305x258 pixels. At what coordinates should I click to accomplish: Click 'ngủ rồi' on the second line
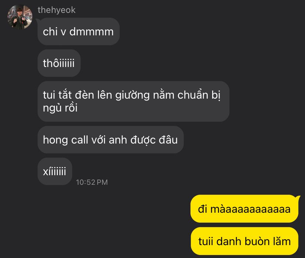(60, 108)
